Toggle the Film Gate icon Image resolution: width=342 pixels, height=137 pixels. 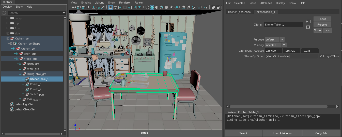115,7
